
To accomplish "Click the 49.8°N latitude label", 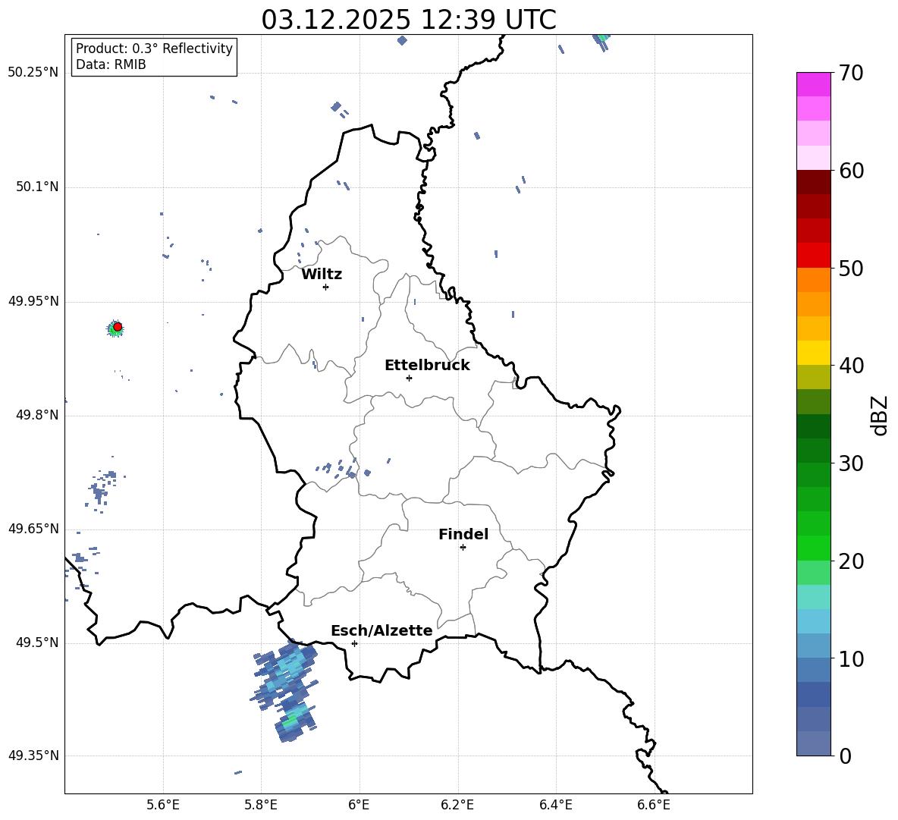I will click(36, 415).
